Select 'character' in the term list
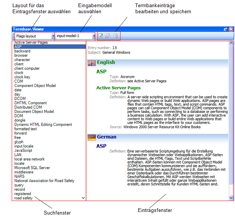The height and width of the screenshot is (218, 235). (x=22, y=60)
